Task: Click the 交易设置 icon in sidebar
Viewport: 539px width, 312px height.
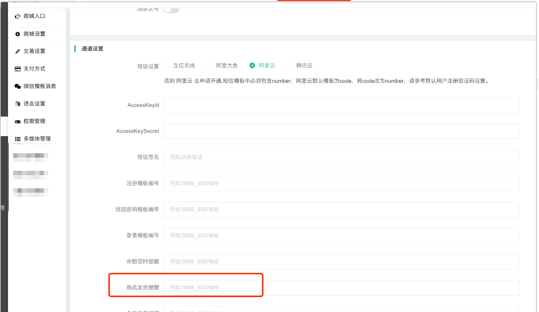Action: click(18, 51)
